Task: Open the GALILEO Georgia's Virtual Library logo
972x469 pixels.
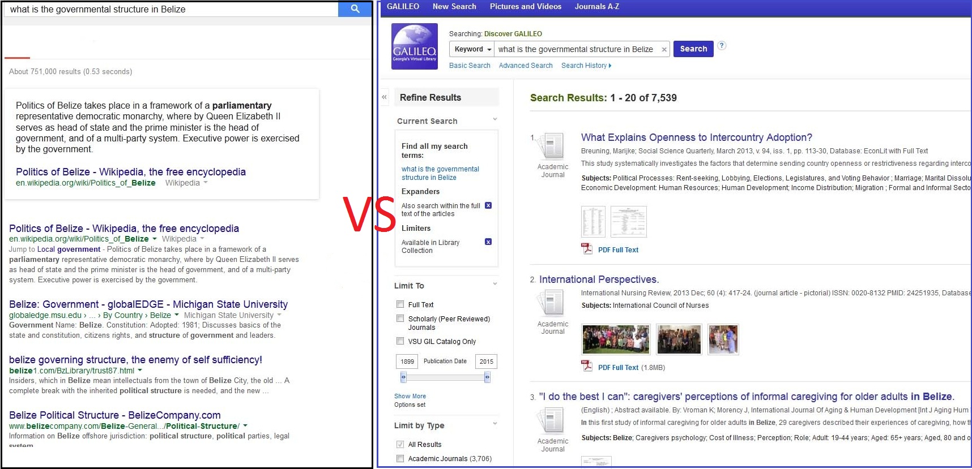Action: (x=415, y=46)
